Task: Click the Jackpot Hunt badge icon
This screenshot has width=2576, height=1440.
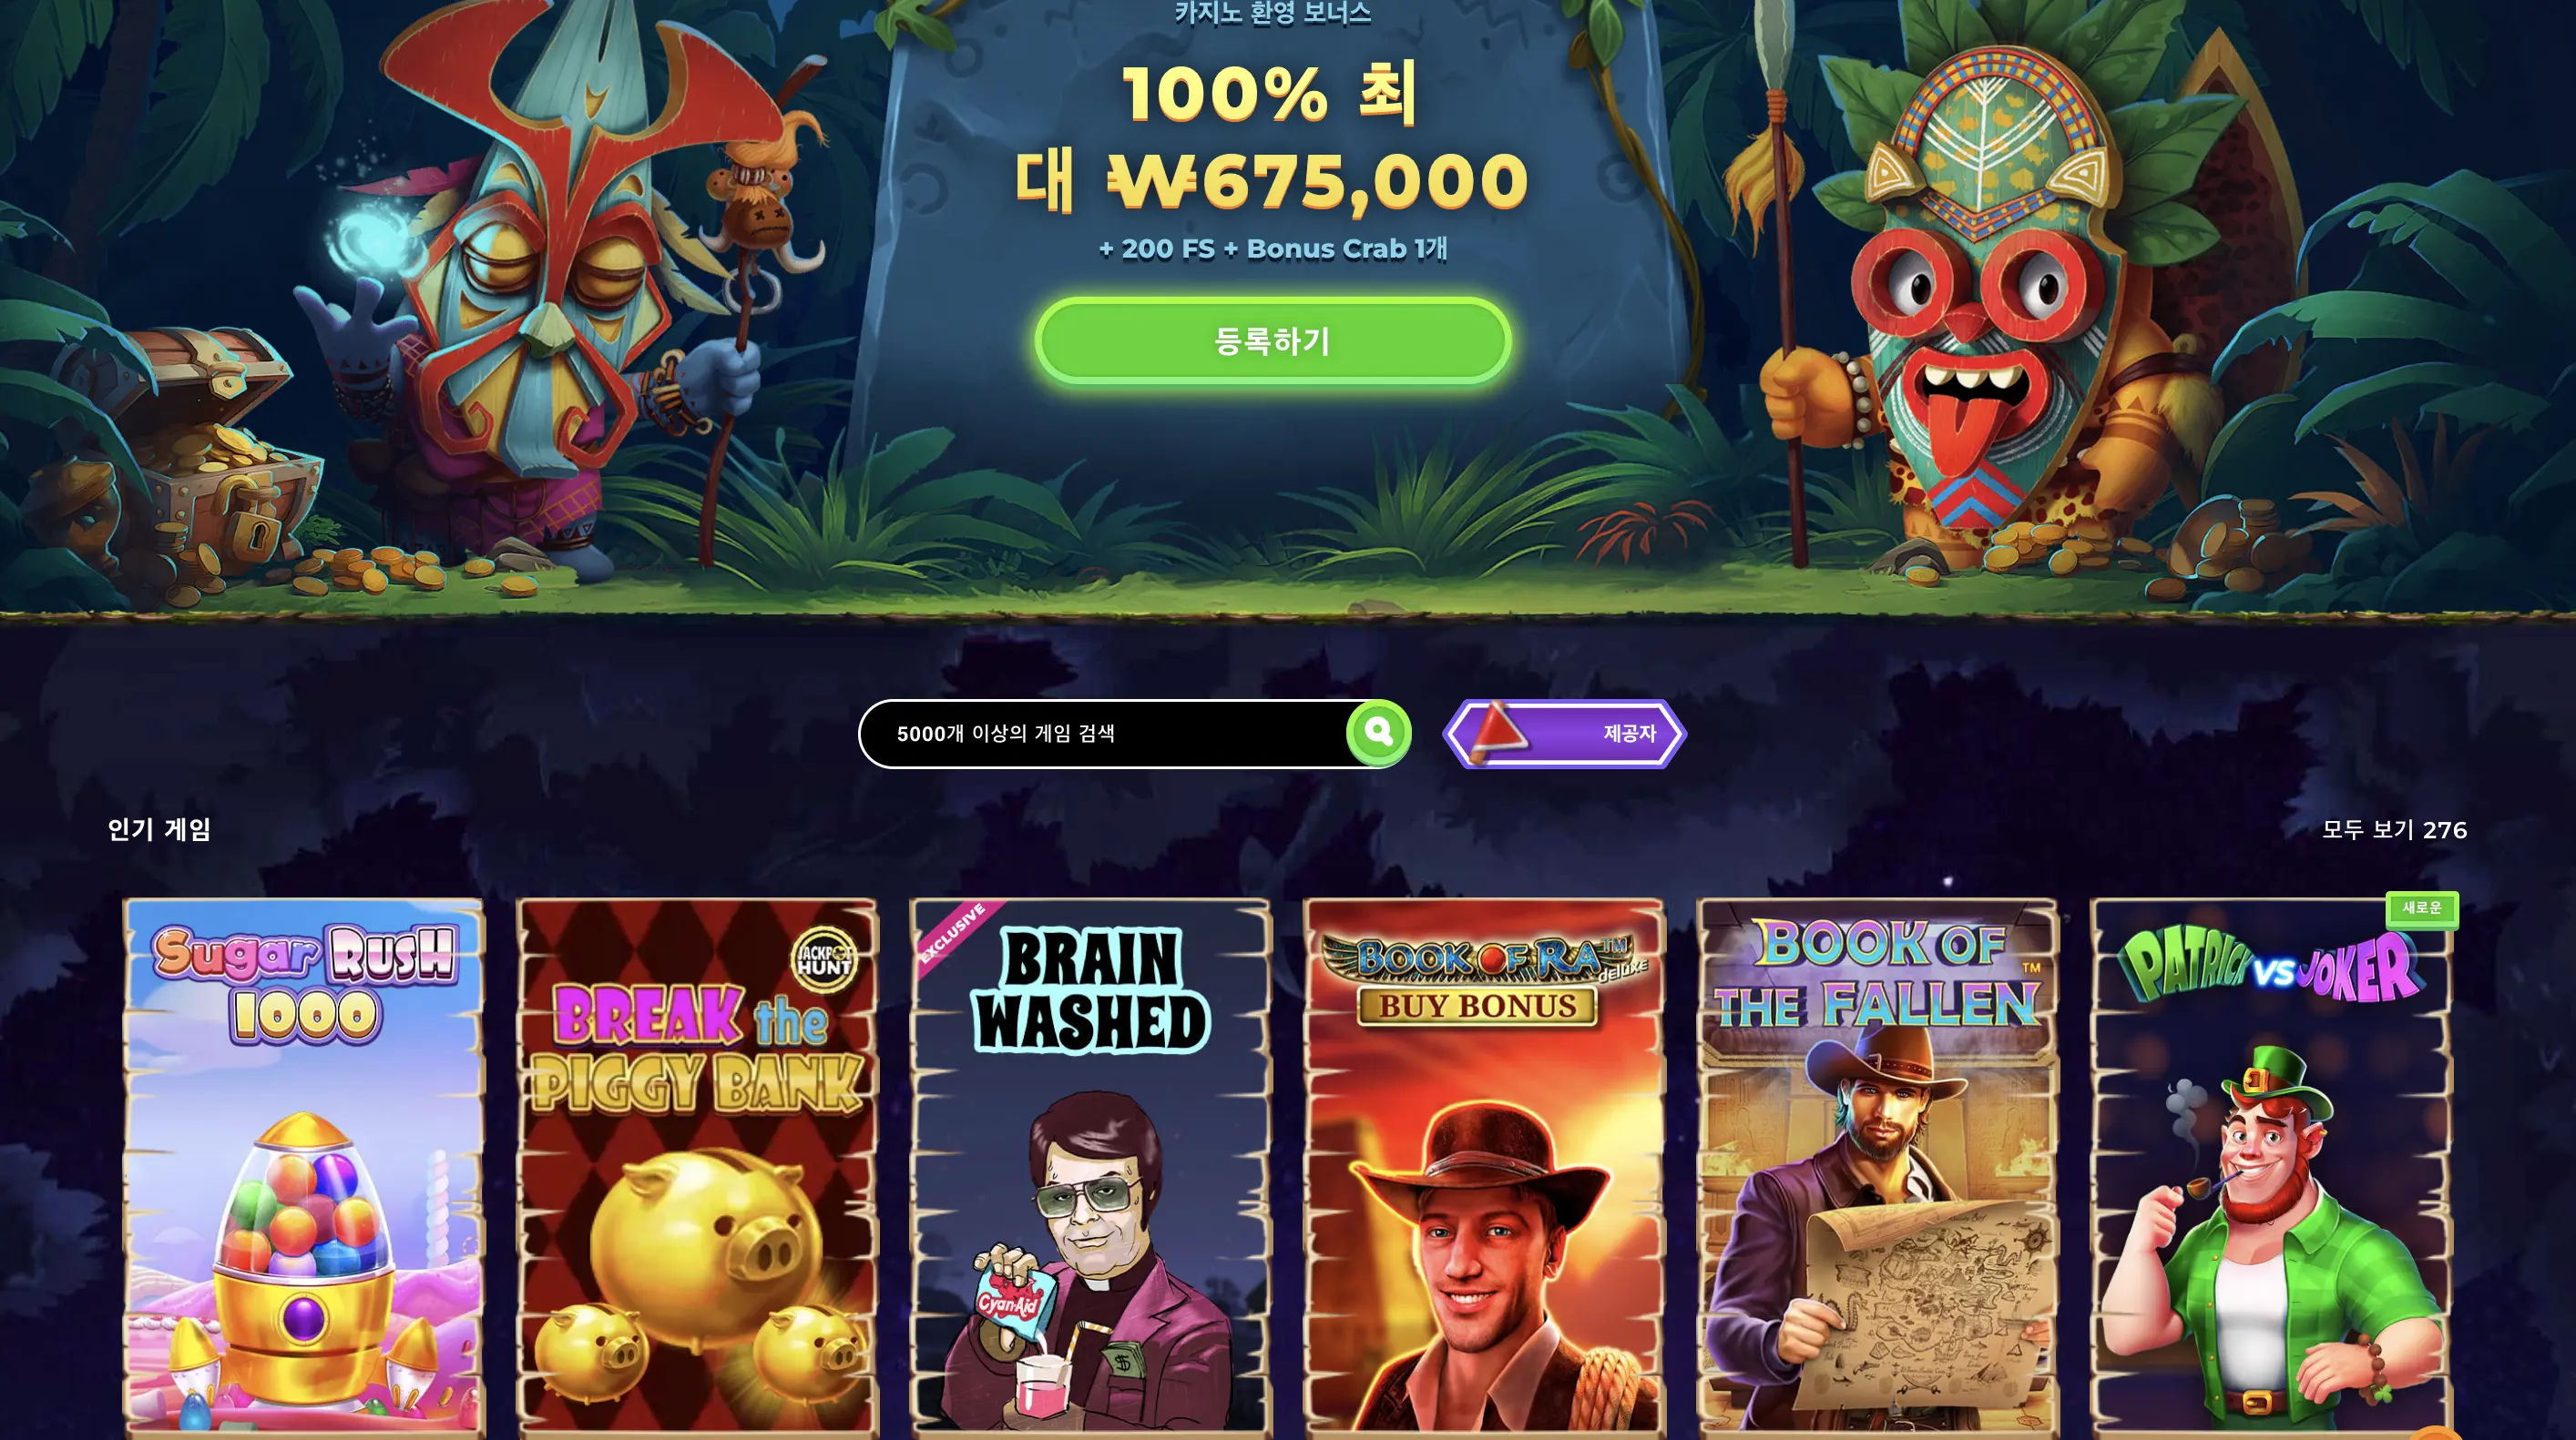Action: (x=824, y=959)
